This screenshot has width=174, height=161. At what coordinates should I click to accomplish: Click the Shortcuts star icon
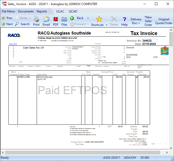coord(99,19)
